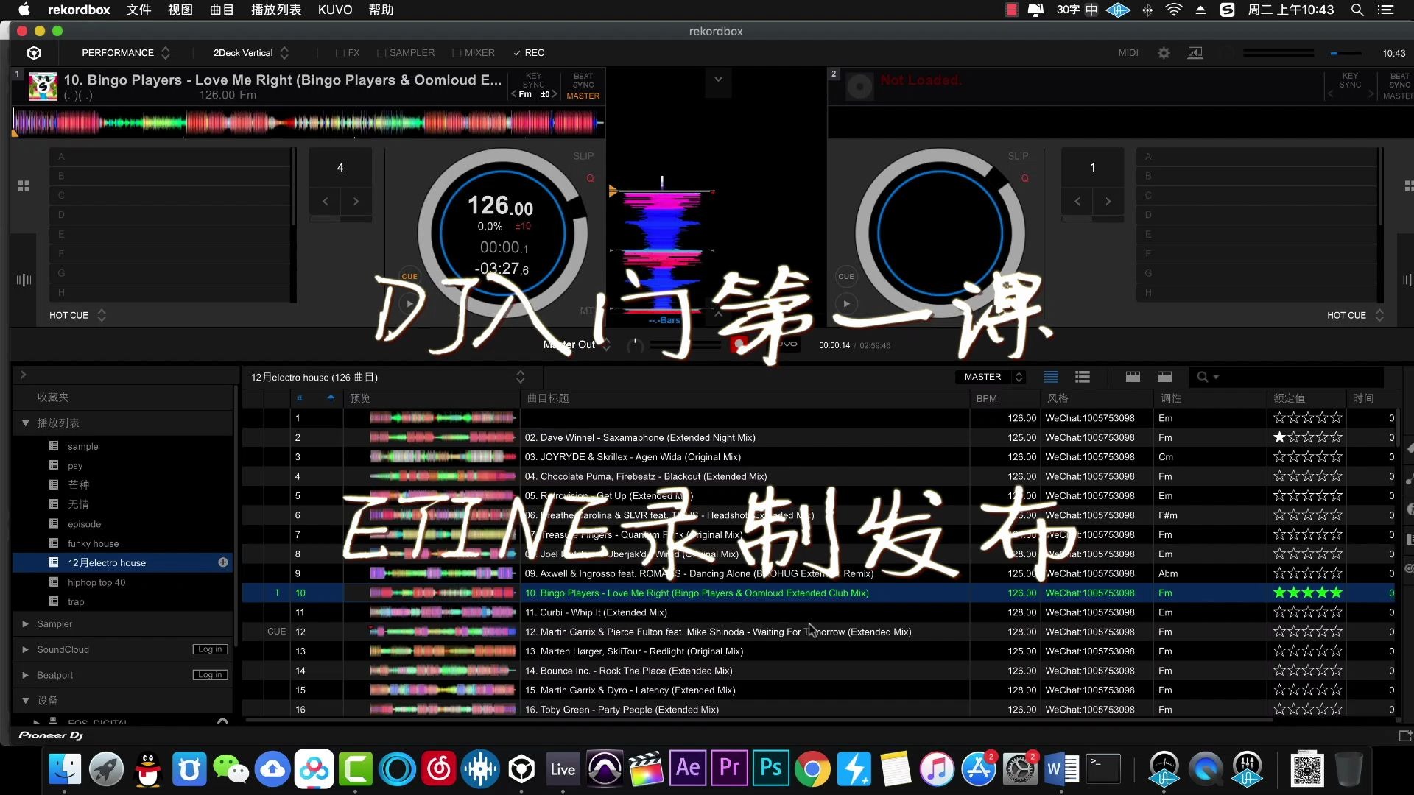Open deck 1 HOT CUE mode dropdown

pos(77,315)
